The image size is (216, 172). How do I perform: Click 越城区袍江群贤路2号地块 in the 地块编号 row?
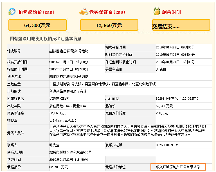69,51
